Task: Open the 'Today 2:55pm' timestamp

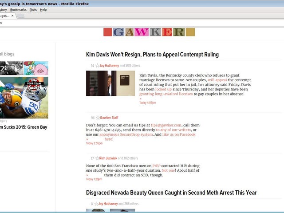Action: 94,143
